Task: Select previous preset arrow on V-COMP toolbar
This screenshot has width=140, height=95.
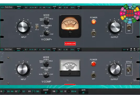Action: [14, 50]
